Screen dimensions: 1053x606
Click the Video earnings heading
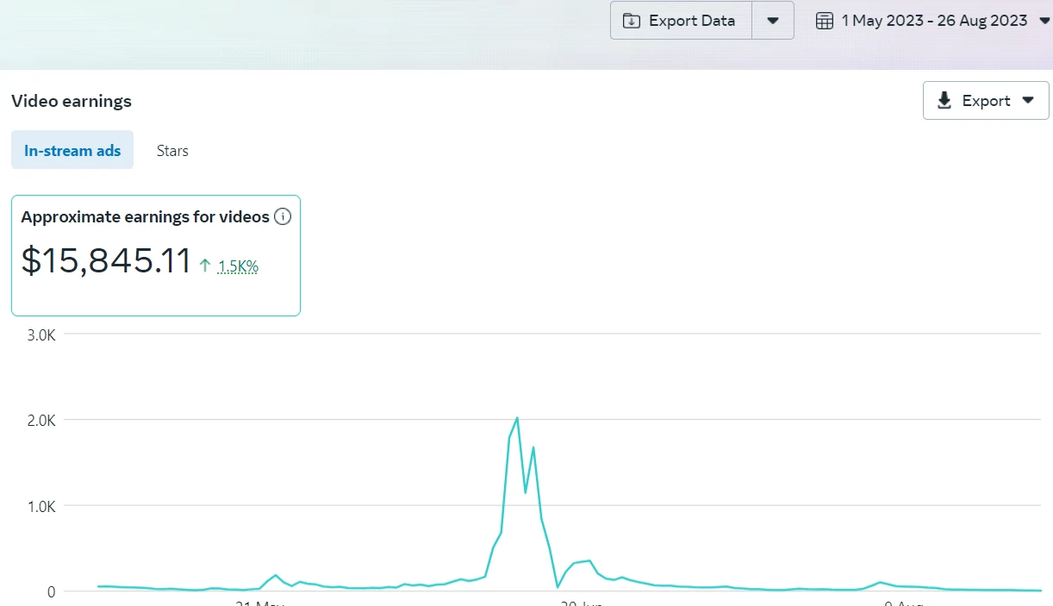click(72, 101)
